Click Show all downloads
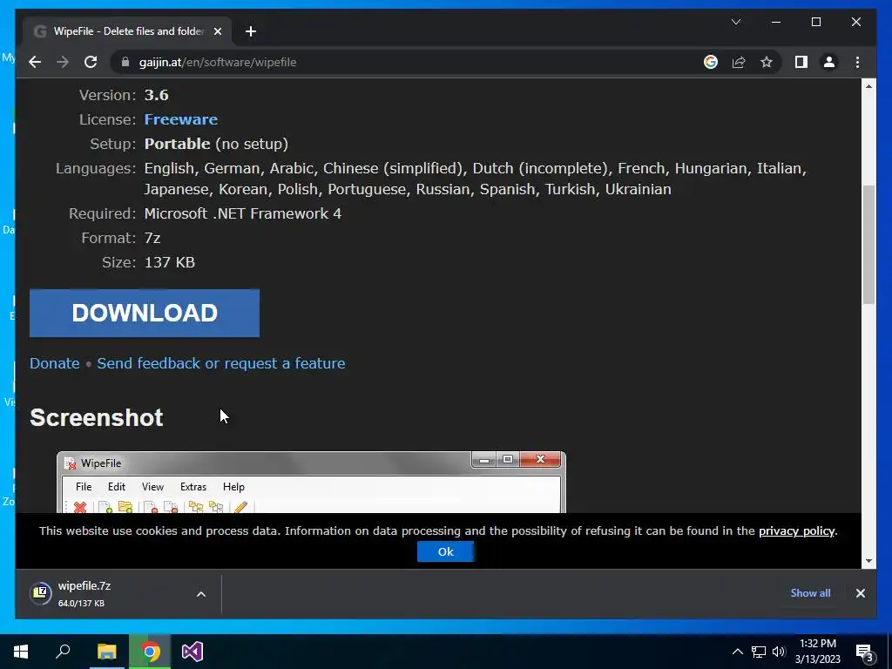This screenshot has width=892, height=669. (810, 592)
